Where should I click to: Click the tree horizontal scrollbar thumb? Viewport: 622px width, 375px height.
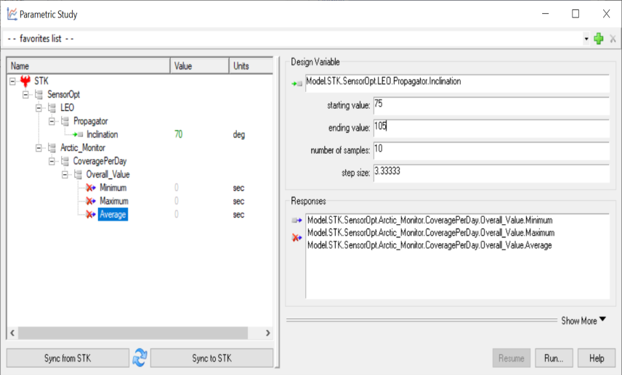tap(133, 333)
